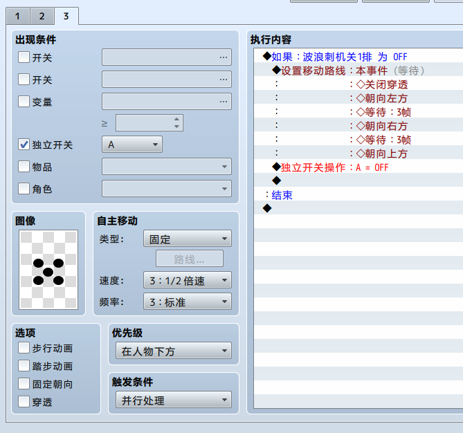
Task: Select the 结束 line
Action: pyautogui.click(x=358, y=194)
